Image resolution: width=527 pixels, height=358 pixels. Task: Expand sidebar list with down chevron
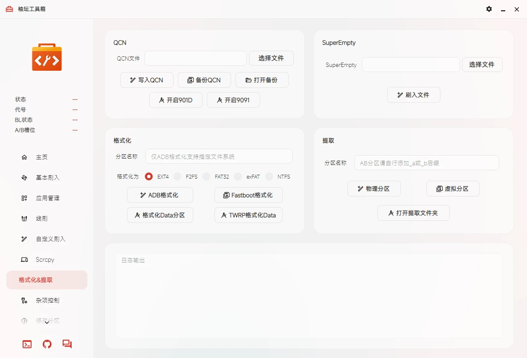click(47, 323)
